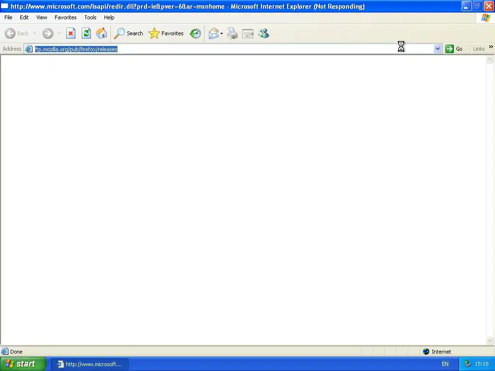Refresh the page with green arrows icon
Screen dimensions: 495x371
86,33
